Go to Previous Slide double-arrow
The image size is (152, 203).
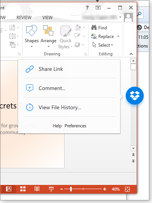[133, 154]
